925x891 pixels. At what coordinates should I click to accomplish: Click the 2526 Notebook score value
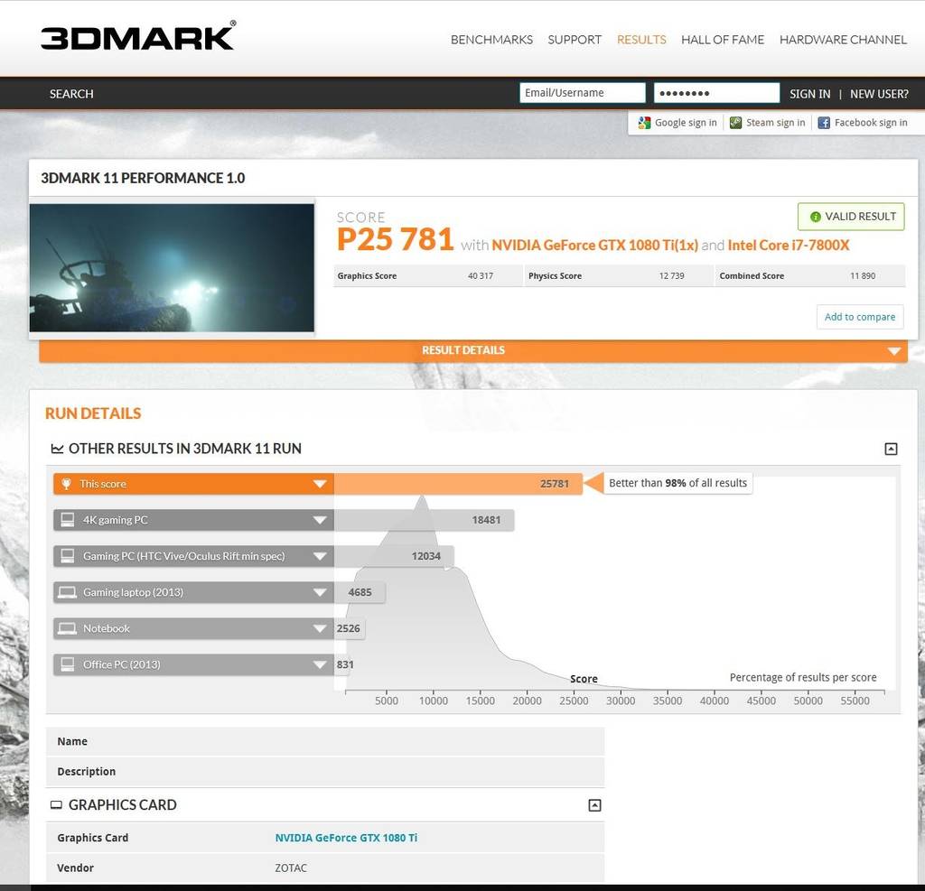point(348,628)
